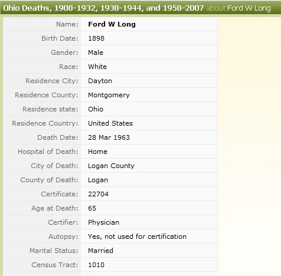Click the County of Death value Logan

tap(98, 180)
